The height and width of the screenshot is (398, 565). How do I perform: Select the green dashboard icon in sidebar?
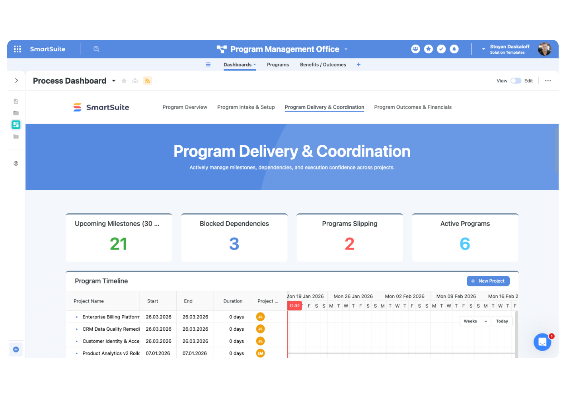point(16,125)
